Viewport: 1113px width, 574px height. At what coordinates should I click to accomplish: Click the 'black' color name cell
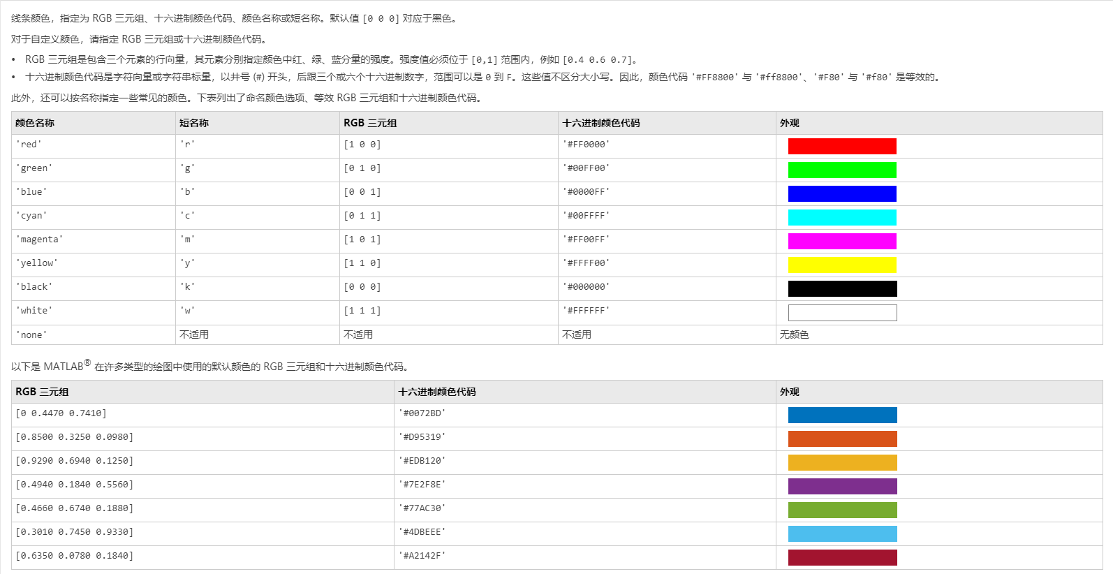(x=93, y=289)
